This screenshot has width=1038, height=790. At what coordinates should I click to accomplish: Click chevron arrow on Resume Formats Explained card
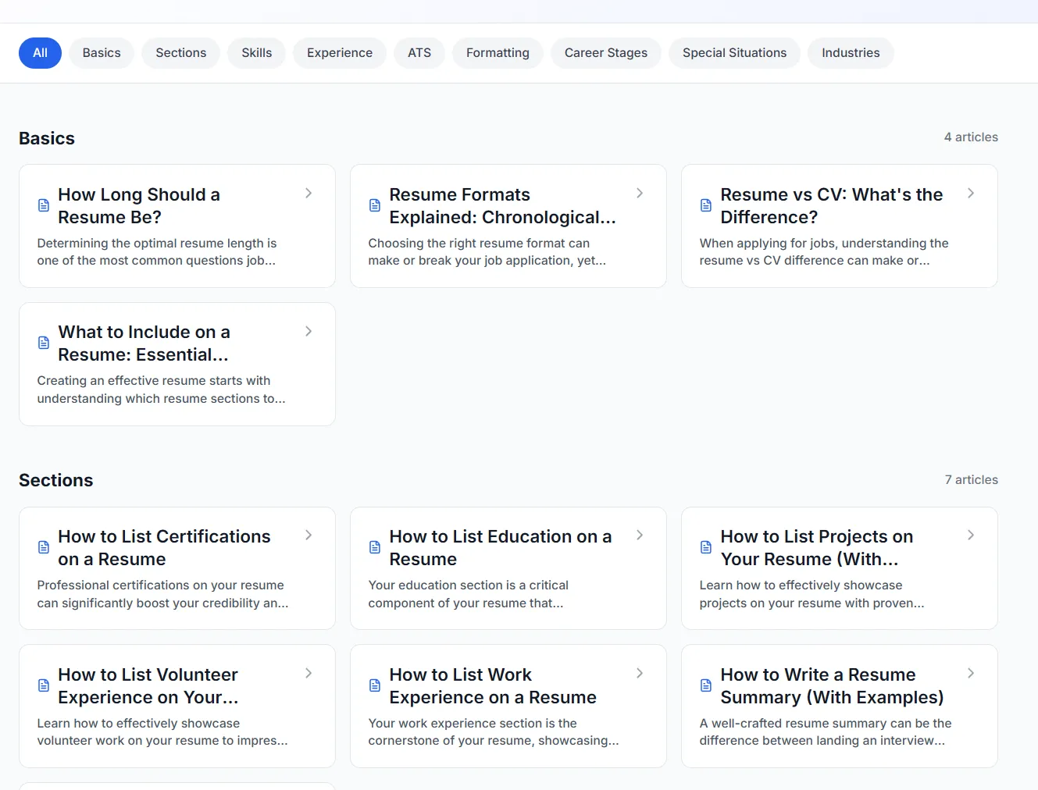pos(640,193)
